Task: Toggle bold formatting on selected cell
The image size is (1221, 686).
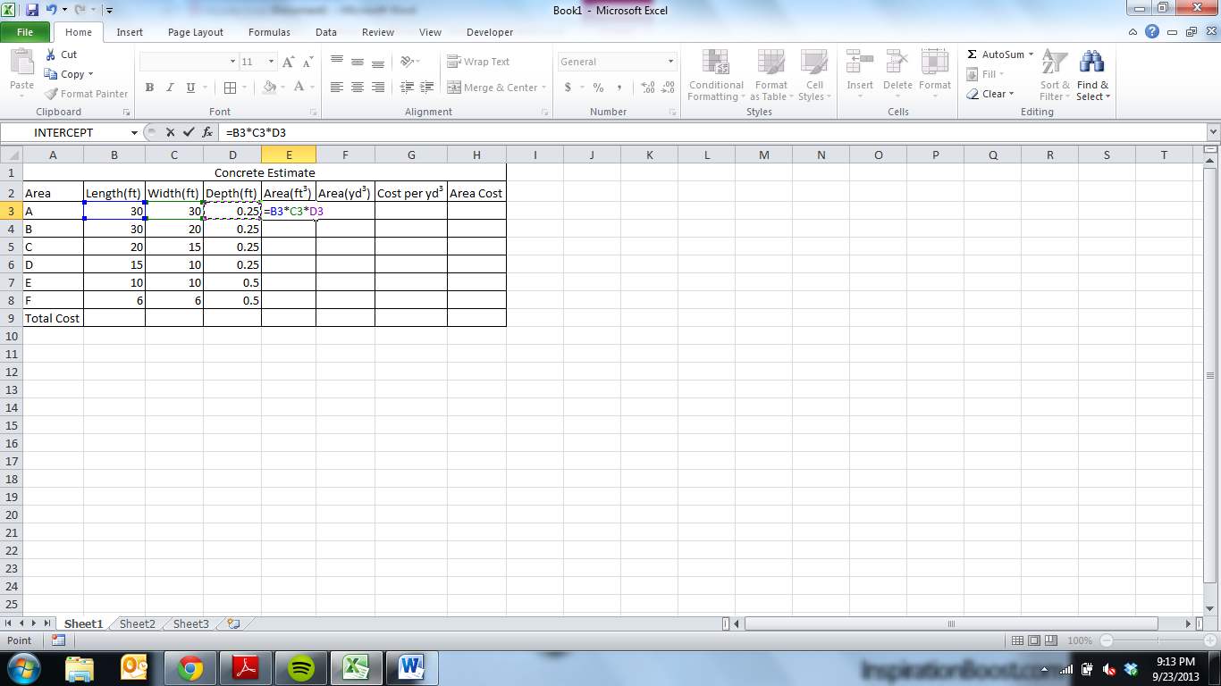Action: click(148, 87)
